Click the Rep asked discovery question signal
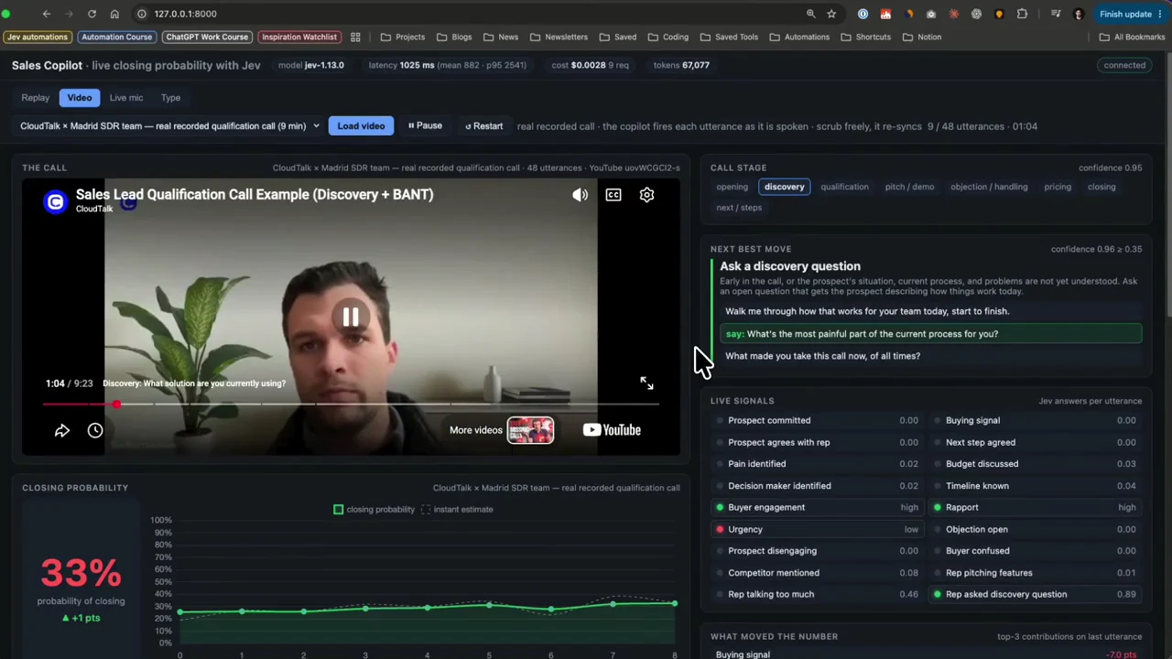 click(1035, 595)
